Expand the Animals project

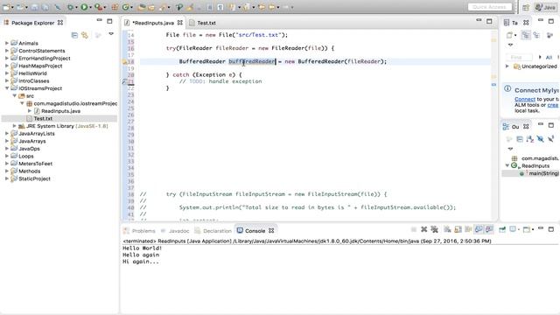pyautogui.click(x=7, y=43)
